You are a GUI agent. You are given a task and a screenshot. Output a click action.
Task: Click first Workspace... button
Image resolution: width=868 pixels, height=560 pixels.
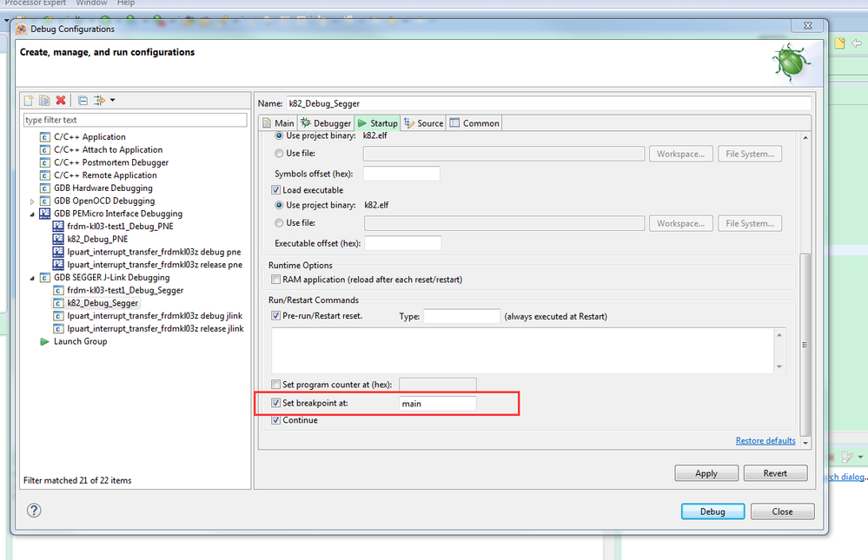[681, 154]
